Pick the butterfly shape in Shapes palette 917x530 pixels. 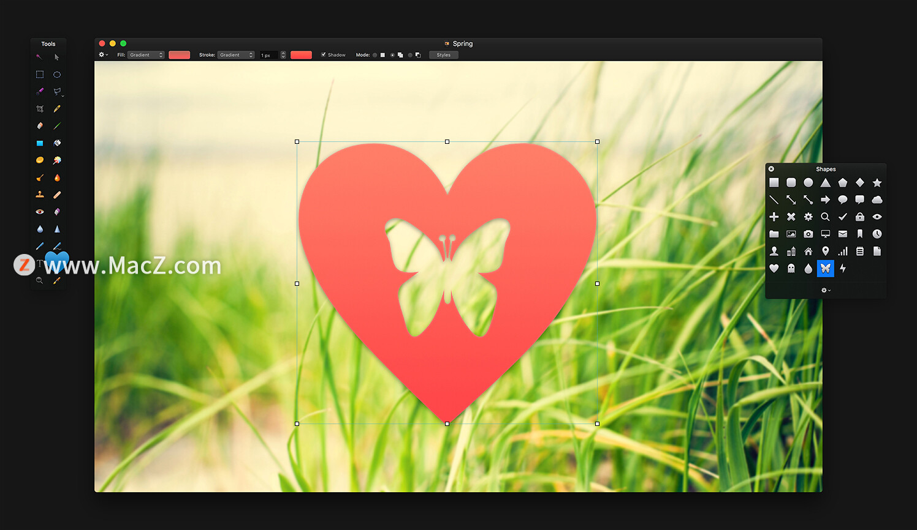pos(826,268)
